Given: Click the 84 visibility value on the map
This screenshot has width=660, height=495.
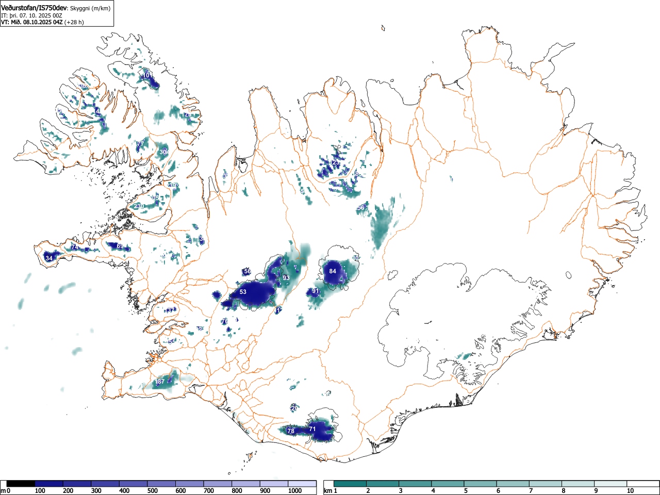Looking at the screenshot, I should click(333, 271).
